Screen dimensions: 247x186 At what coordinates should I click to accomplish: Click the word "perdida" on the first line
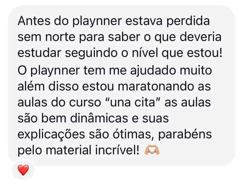pos(188,22)
